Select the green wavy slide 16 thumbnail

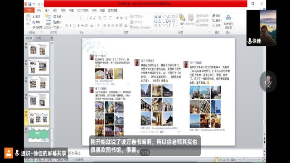pos(39,134)
